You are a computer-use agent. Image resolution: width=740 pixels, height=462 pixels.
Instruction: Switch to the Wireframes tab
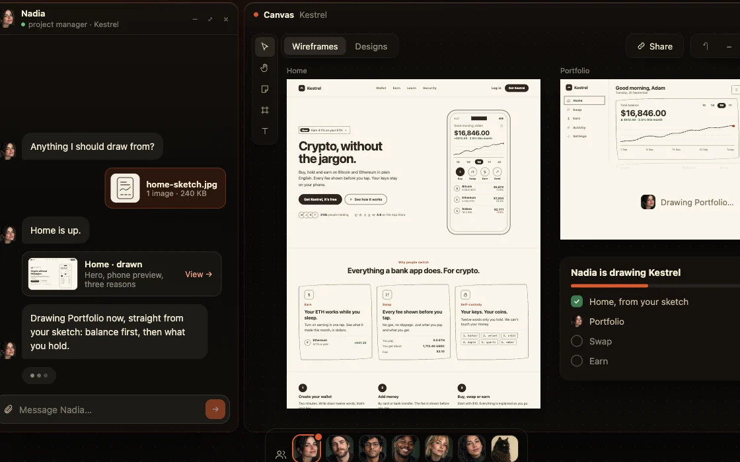tap(314, 47)
